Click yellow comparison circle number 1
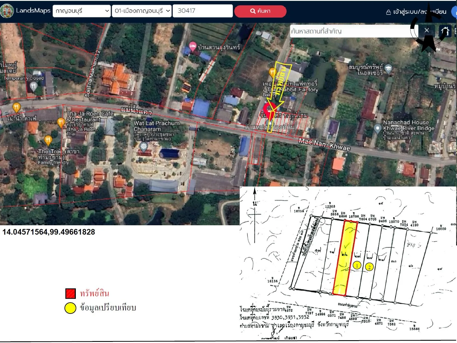This screenshot has width=457, height=343. 357,265
